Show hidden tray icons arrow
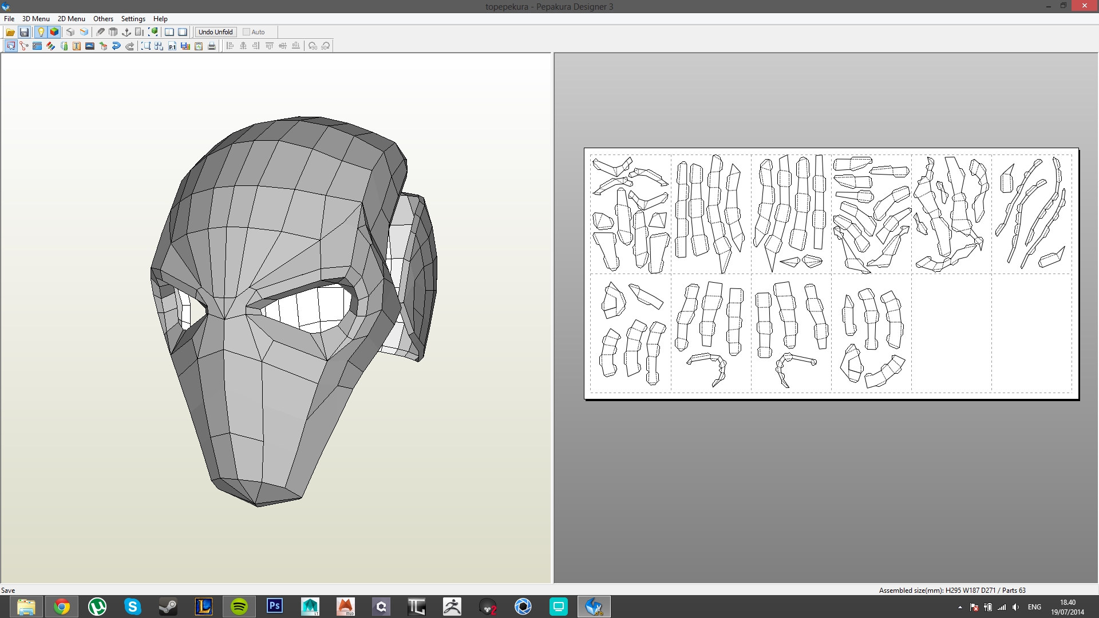Screen dimensions: 1099x618 (x=960, y=607)
